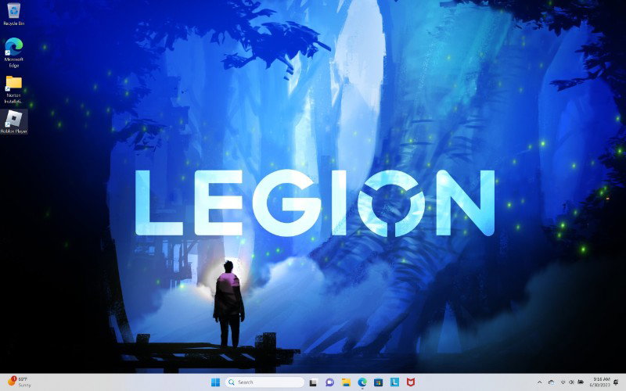Open the Chat app on the taskbar
Viewport: 626px width, 391px height.
(x=329, y=382)
